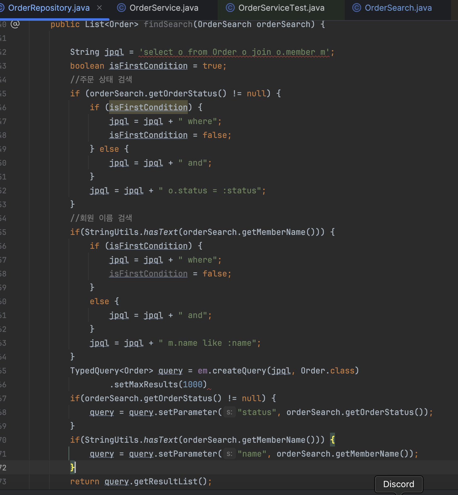Viewport: 458px width, 495px height.
Task: Click the comment //회원 이름 검색
Action: click(101, 218)
